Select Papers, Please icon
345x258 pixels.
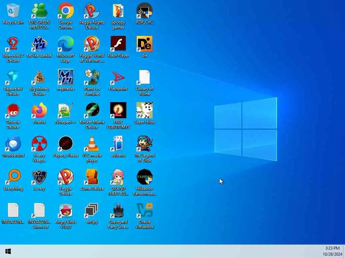[66, 143]
